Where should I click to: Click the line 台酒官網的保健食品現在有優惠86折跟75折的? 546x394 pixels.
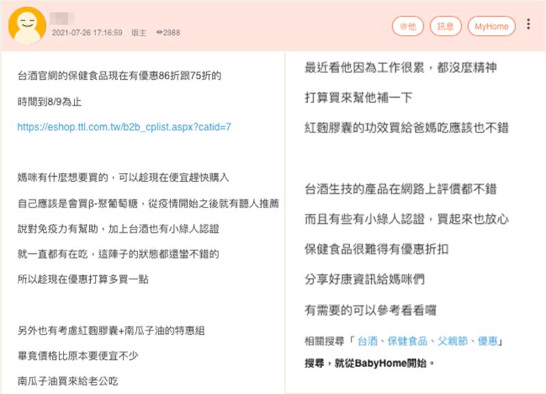119,76
